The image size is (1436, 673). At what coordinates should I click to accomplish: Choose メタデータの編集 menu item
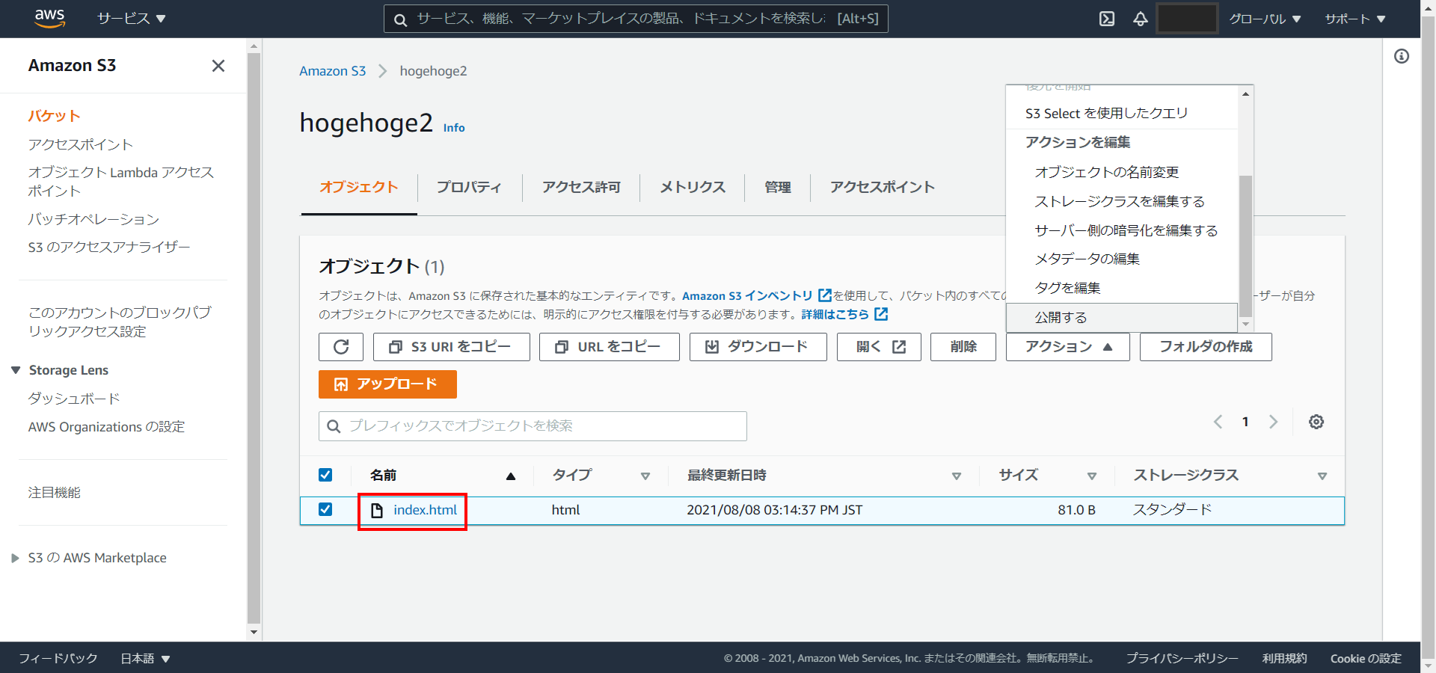[1122, 259]
